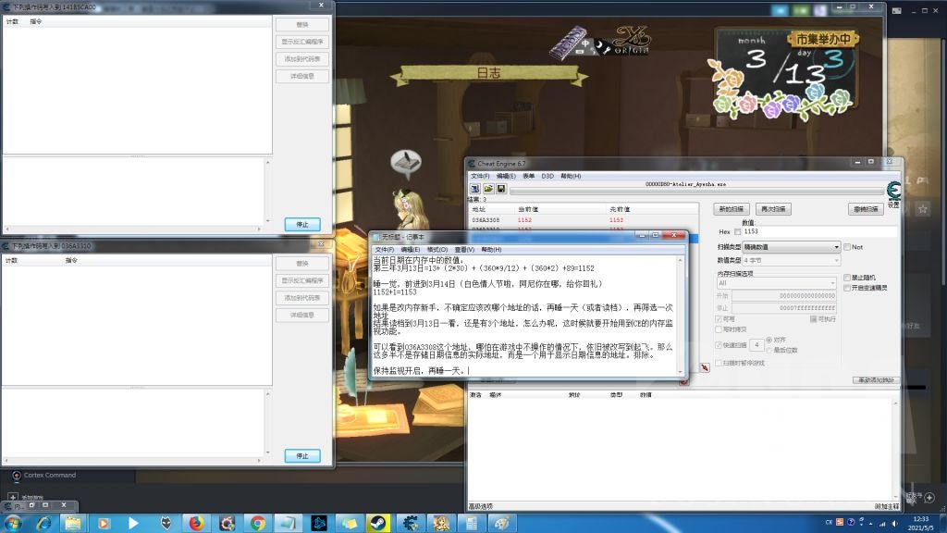
Task: Open the D3D menu in Cheat Engine
Action: pyautogui.click(x=549, y=176)
